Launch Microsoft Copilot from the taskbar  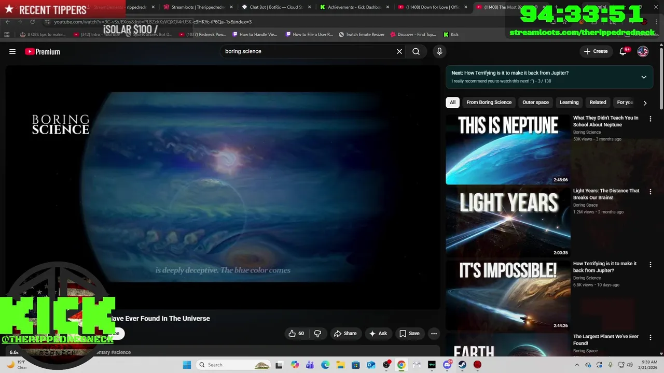295,365
